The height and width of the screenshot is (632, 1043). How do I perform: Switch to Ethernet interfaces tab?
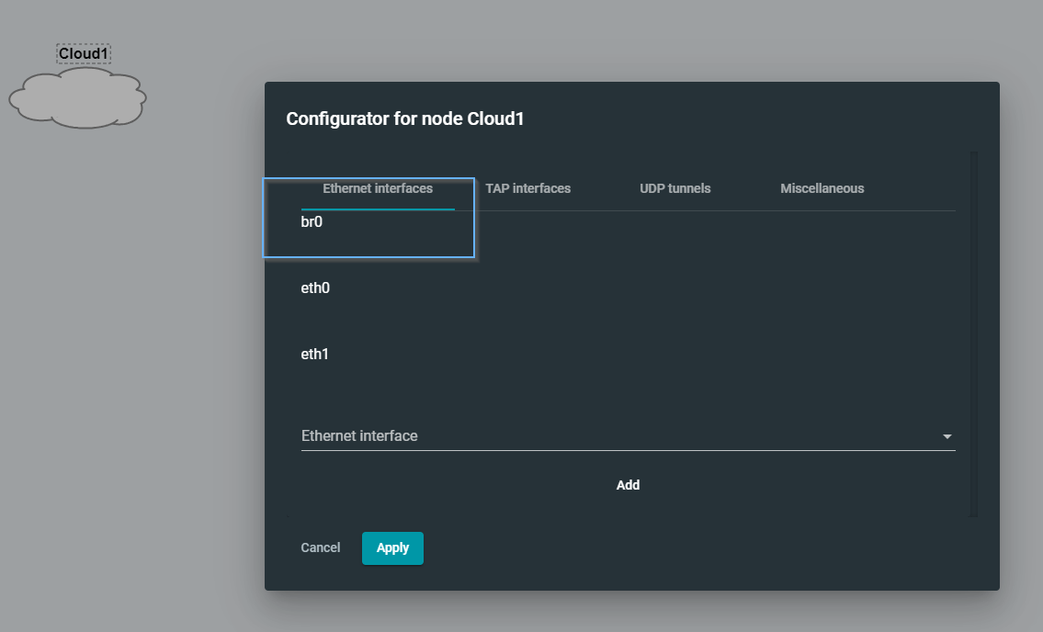point(378,189)
